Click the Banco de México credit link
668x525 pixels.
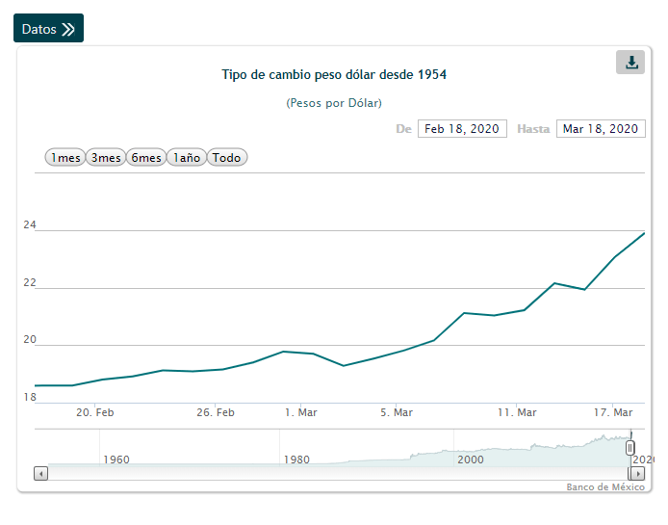point(604,487)
